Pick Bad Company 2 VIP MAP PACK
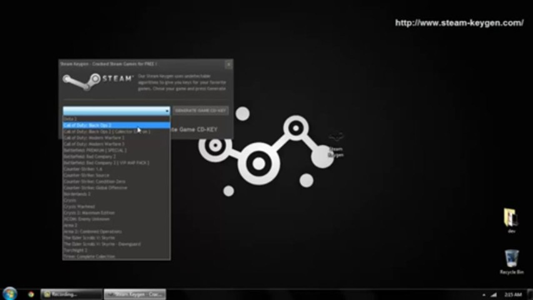The width and height of the screenshot is (533, 300). [x=116, y=162]
